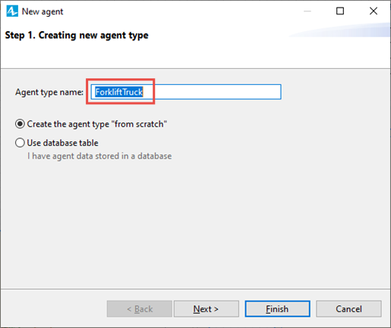Click the highlighted ForkliftTruck text
This screenshot has width=391, height=328.
(119, 92)
